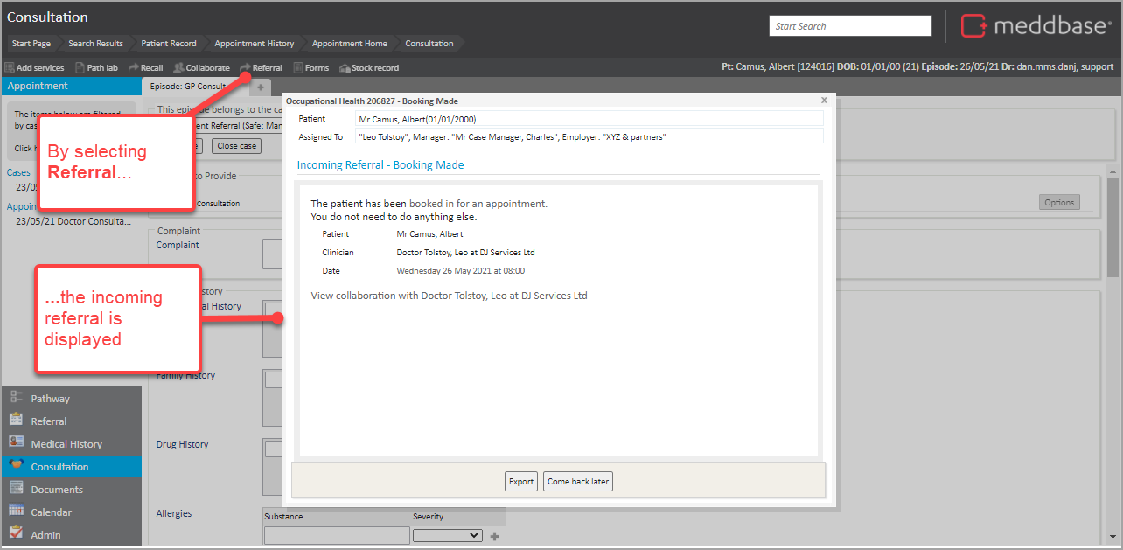Click the Export button

(x=521, y=482)
